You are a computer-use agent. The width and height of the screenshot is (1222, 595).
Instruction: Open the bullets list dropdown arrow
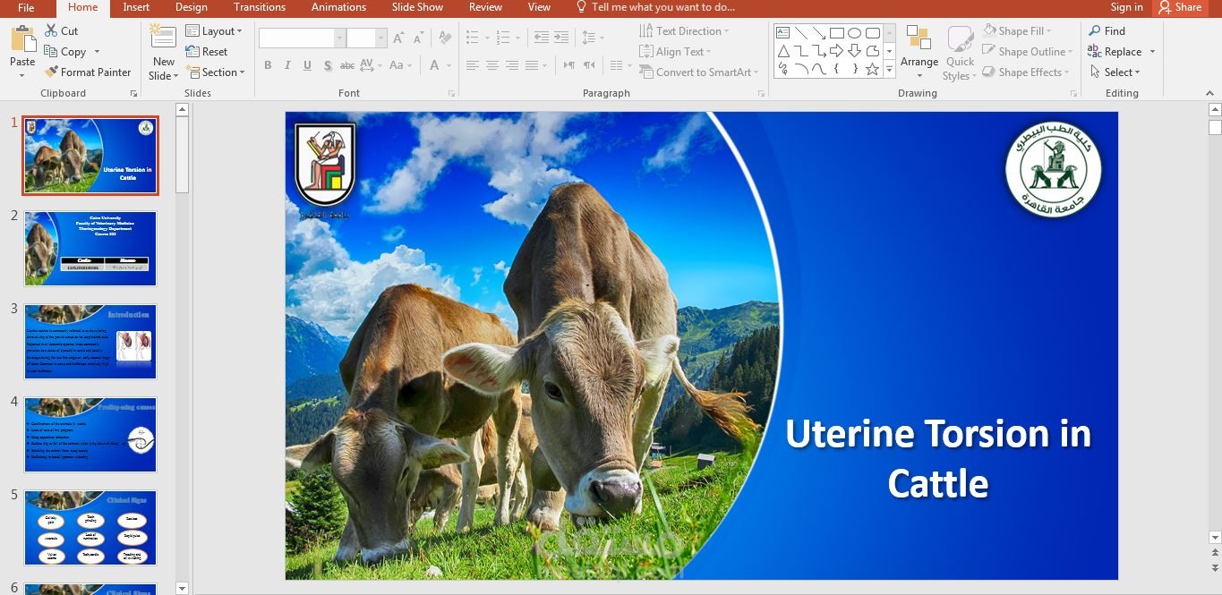pyautogui.click(x=485, y=38)
